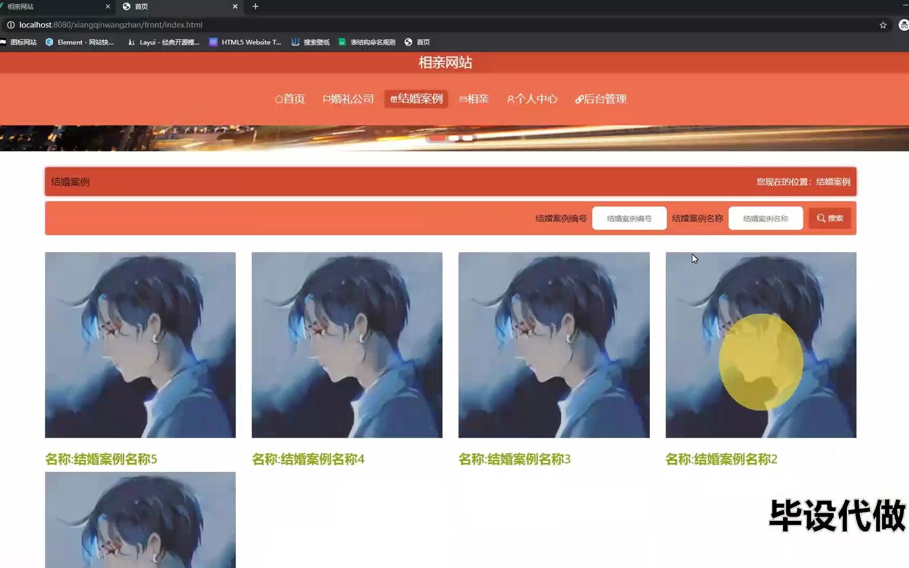
Task: Click the breadcrumb 您现在的位置：结婚案例
Action: (803, 182)
